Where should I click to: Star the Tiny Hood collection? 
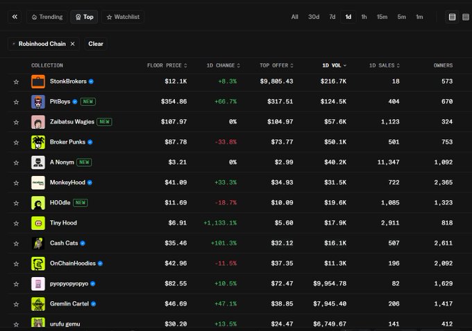tap(16, 224)
